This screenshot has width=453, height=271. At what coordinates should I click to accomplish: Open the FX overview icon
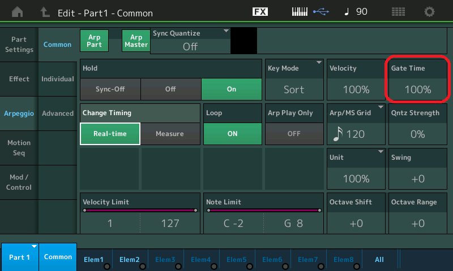coord(260,12)
